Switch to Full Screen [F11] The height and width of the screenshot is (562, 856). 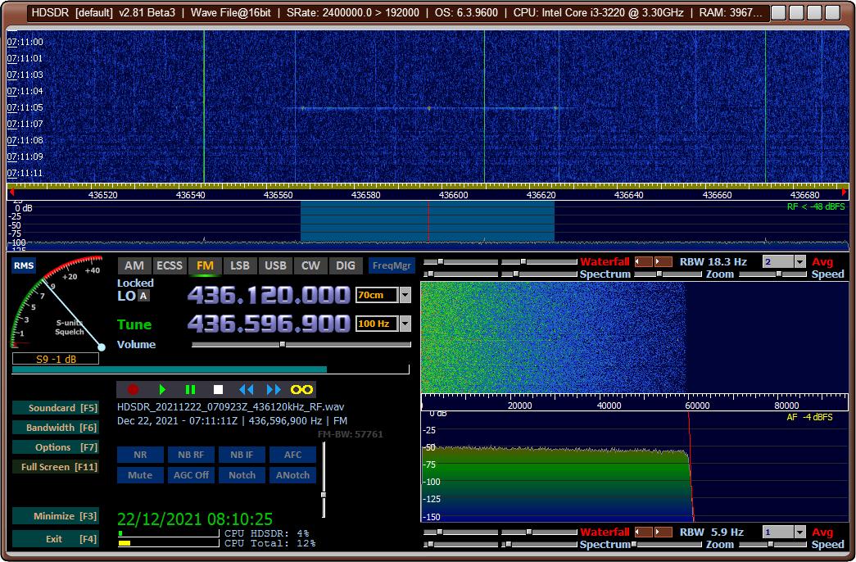tap(55, 467)
